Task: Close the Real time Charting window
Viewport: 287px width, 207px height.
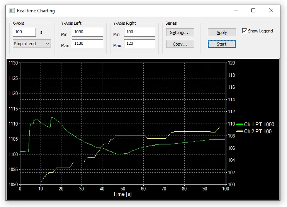Action: (271, 10)
